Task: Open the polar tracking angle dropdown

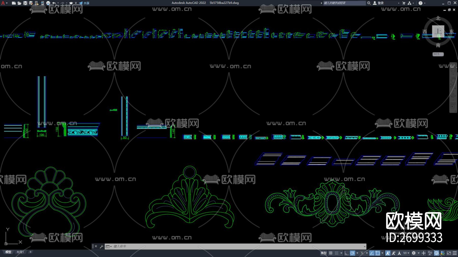Action: [357, 253]
